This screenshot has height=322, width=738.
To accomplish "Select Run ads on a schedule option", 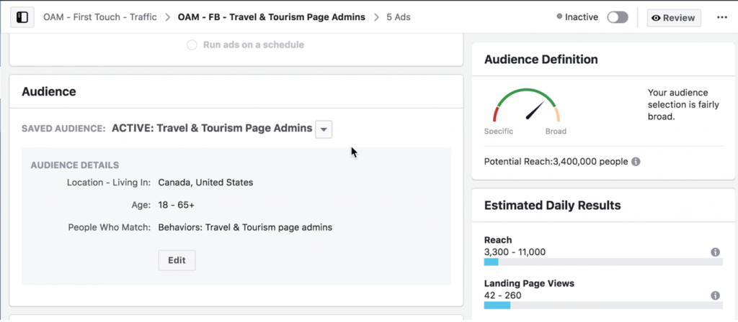I will tap(192, 45).
